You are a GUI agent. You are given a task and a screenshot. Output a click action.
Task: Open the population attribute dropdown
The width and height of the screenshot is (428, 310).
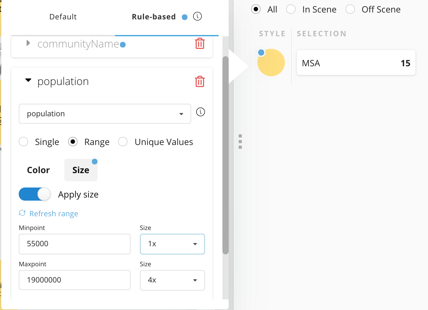(105, 114)
